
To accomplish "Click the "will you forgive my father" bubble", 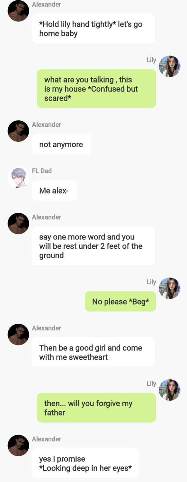I will coord(96,408).
